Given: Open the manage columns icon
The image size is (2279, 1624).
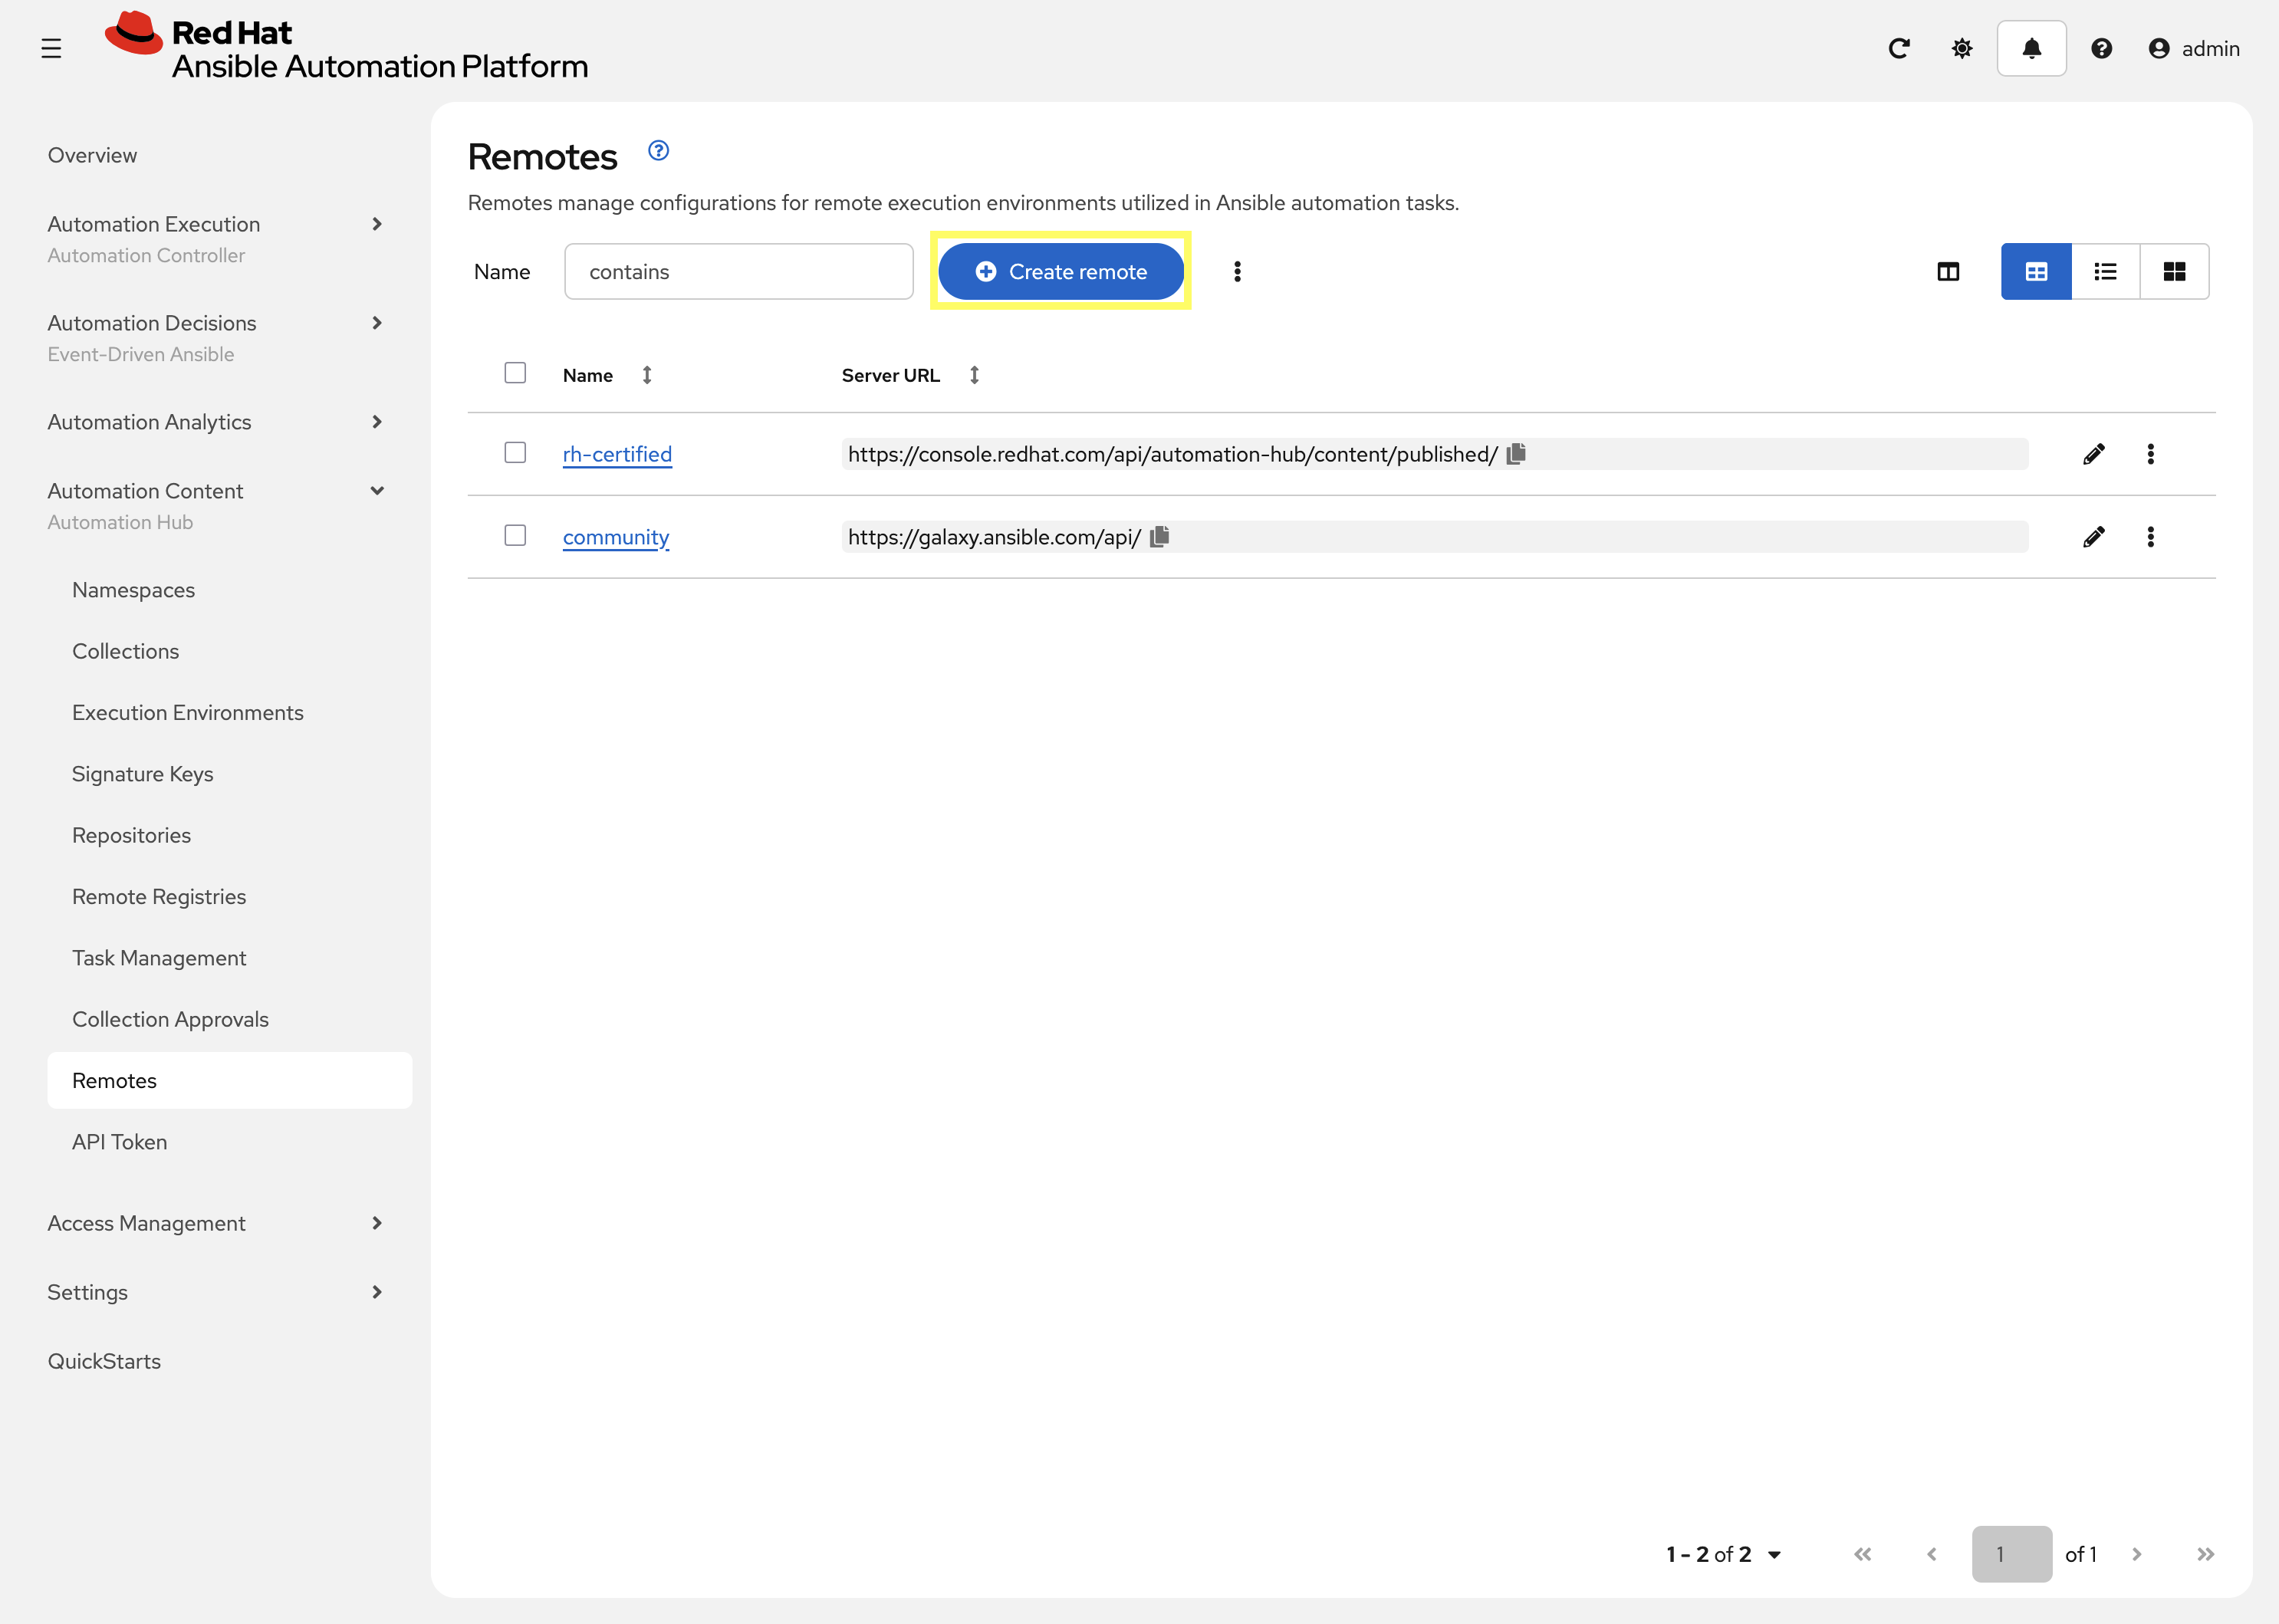Looking at the screenshot, I should click(x=1947, y=271).
